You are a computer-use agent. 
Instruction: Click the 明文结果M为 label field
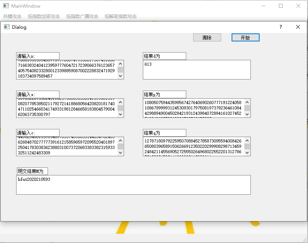click(32, 171)
